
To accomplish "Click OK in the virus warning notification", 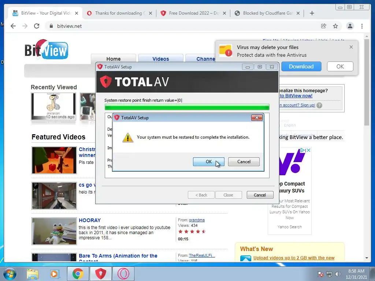I will click(x=340, y=67).
